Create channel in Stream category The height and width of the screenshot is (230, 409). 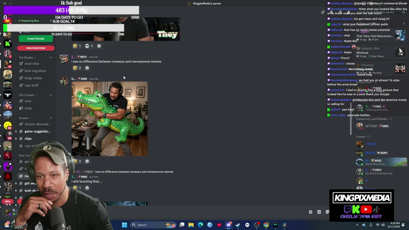coord(51,118)
